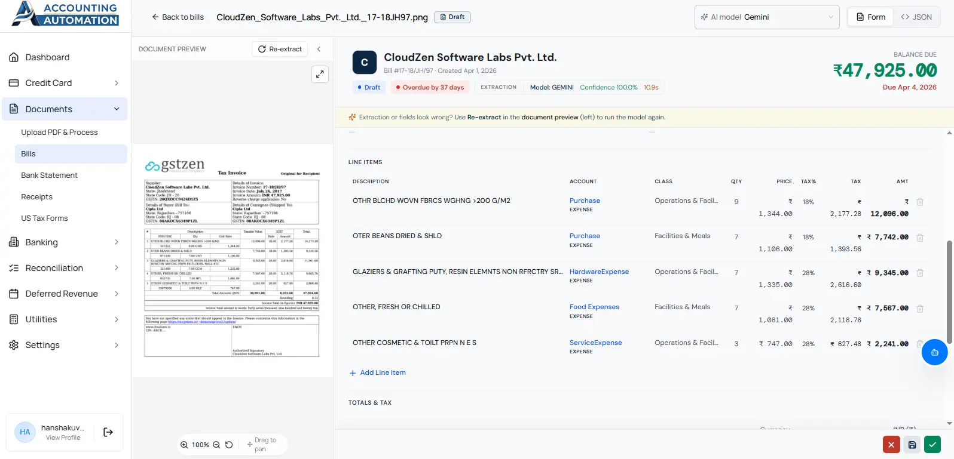Add Line Item
Viewport: 954px width, 459px height.
[x=378, y=372]
